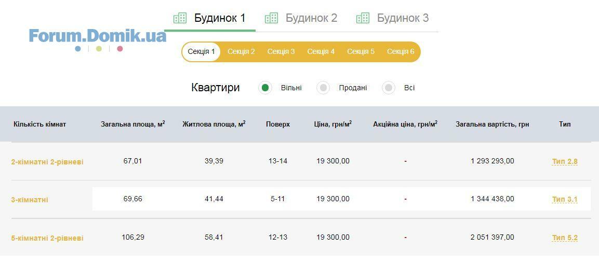
Task: Click the blue dot under the logo
Action: pyautogui.click(x=78, y=49)
